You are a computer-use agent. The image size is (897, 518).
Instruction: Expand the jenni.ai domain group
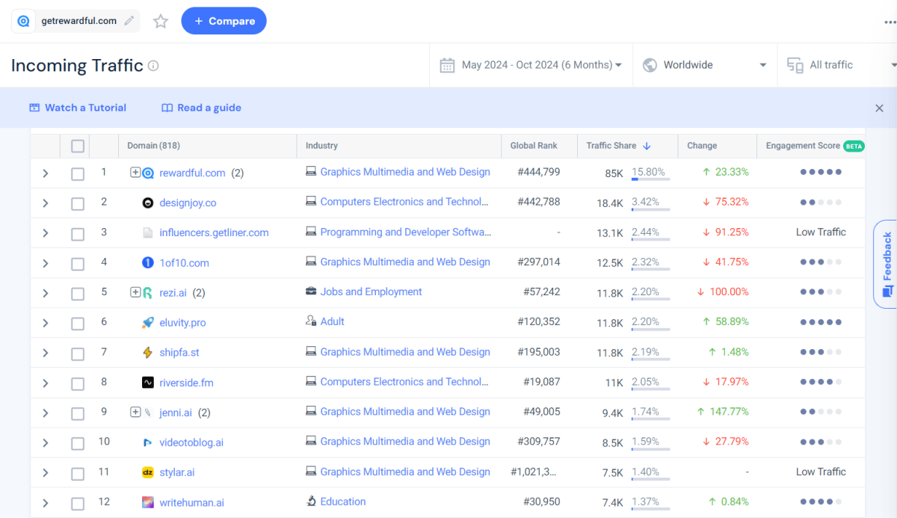(x=135, y=412)
